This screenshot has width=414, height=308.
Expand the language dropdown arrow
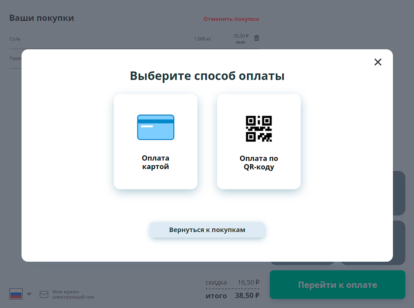(x=29, y=294)
